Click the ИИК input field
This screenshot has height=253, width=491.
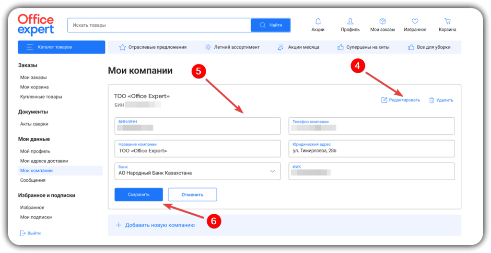pos(372,171)
